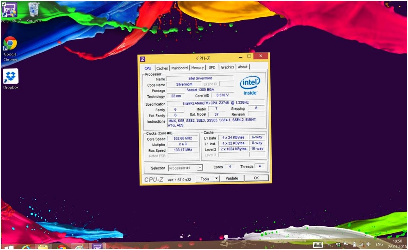Open the Processor #1 selection dropdown
The width and height of the screenshot is (408, 250).
tap(186, 168)
